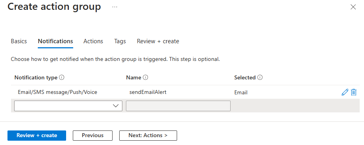Screen dimensions: 364x145
Task: Select the Notifications tab
Action: [55, 41]
